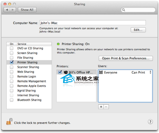Open Print & Scan Preferences

point(126,58)
